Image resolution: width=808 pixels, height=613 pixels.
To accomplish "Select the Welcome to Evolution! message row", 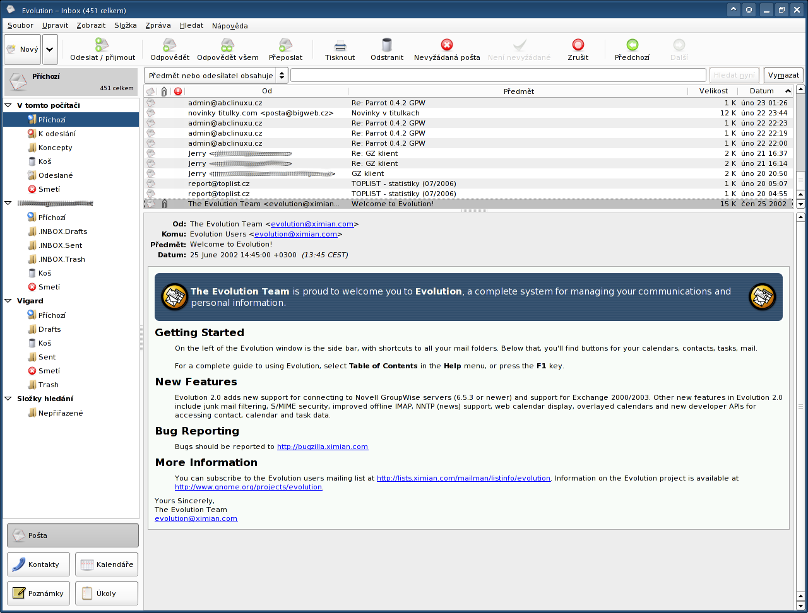I will [469, 204].
